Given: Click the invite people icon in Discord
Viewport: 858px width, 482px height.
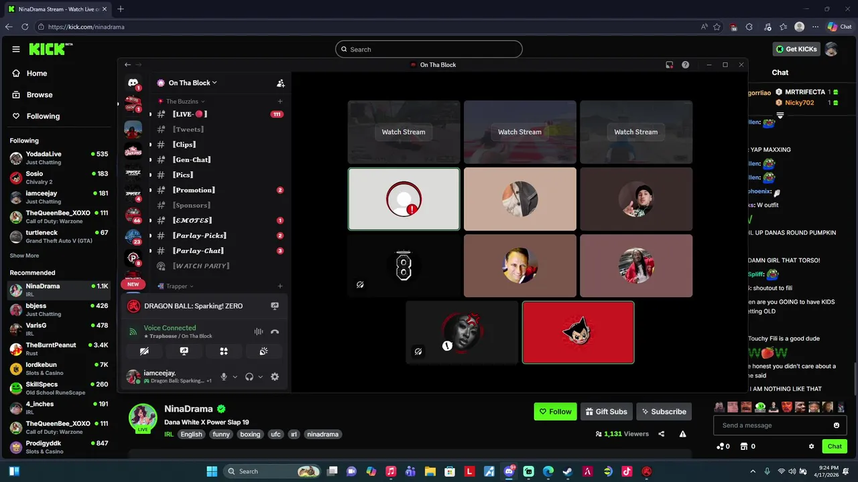Looking at the screenshot, I should pyautogui.click(x=281, y=83).
